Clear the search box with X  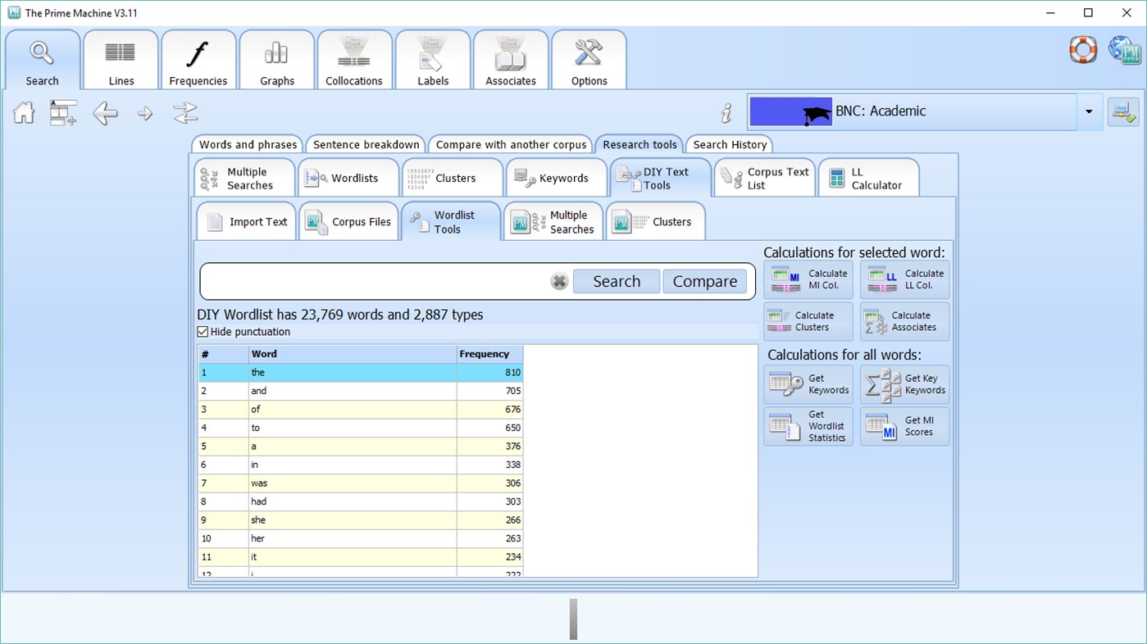click(559, 282)
